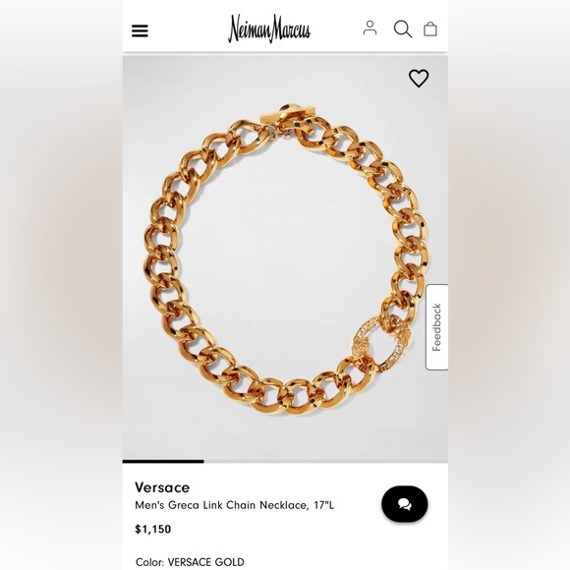Favorite the necklace with the heart icon
This screenshot has width=570, height=570.
pyautogui.click(x=419, y=78)
